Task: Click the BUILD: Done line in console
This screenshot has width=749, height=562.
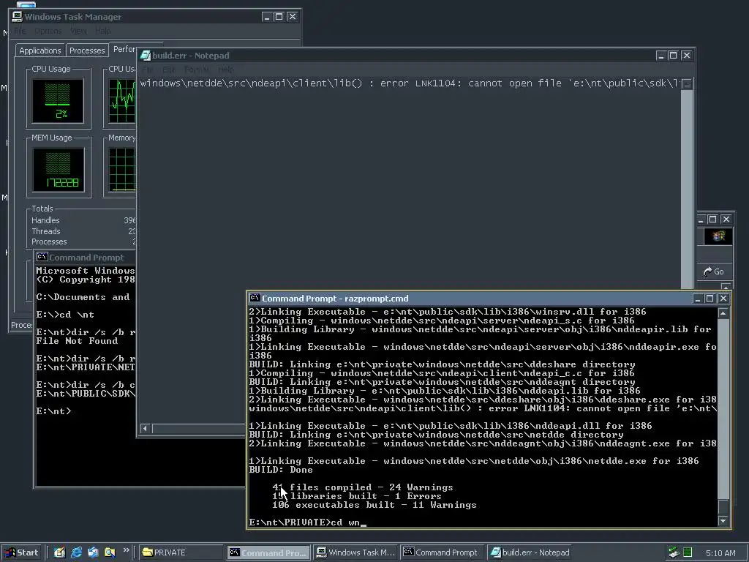Action: pyautogui.click(x=281, y=471)
